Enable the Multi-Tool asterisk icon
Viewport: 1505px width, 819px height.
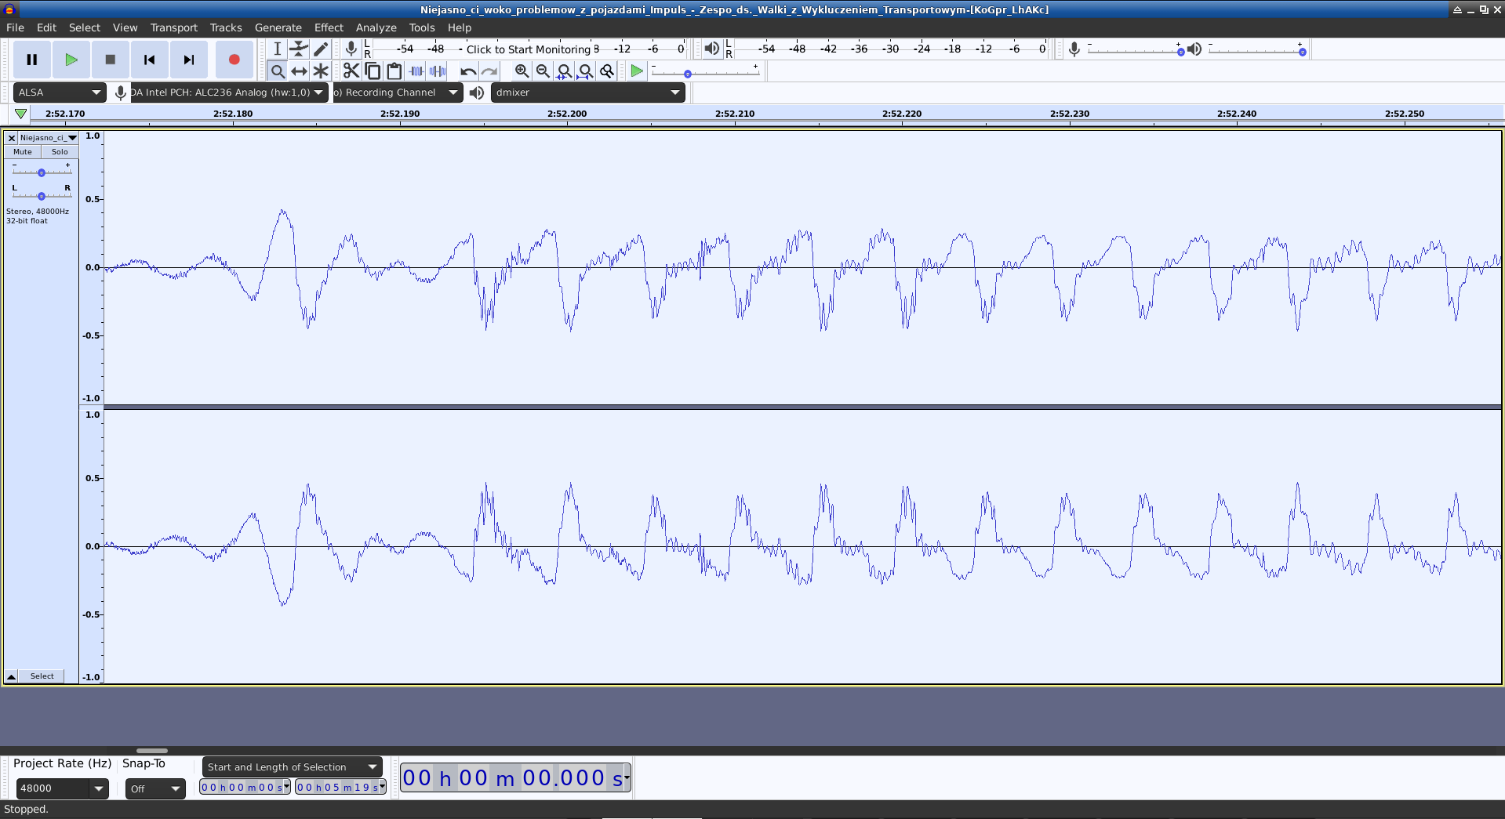pos(320,71)
